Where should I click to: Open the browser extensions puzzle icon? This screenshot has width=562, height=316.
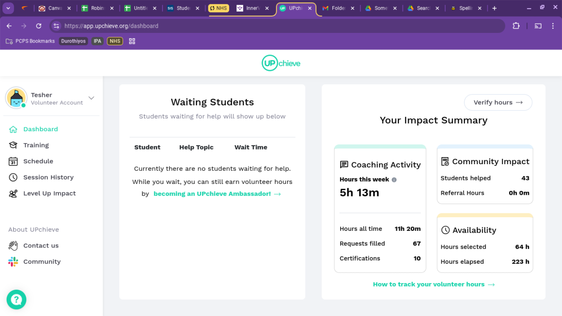pyautogui.click(x=516, y=26)
